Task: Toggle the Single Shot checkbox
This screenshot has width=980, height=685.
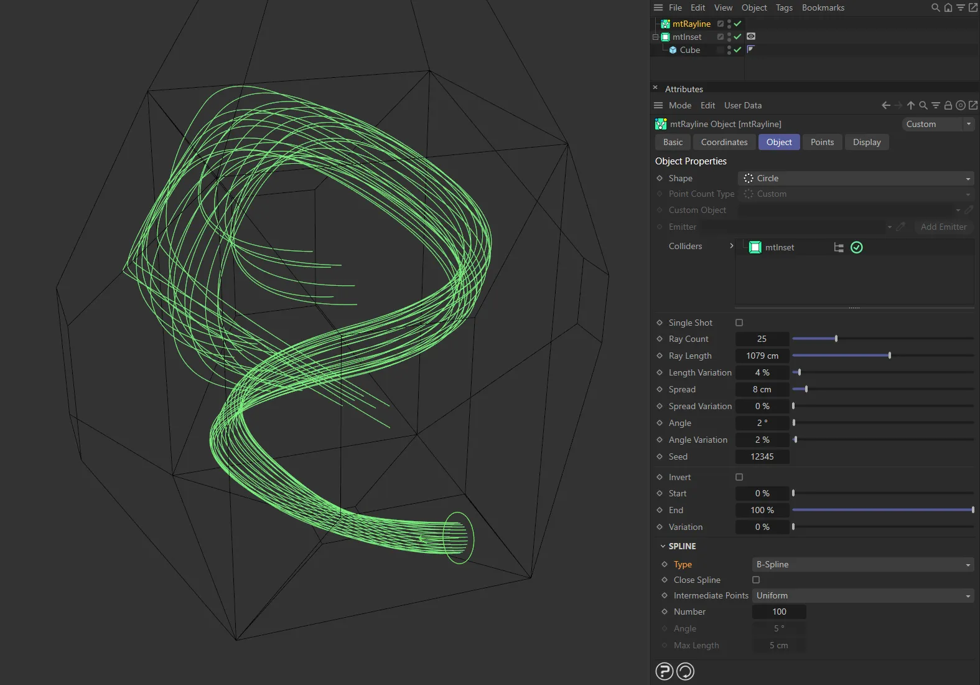Action: tap(739, 323)
